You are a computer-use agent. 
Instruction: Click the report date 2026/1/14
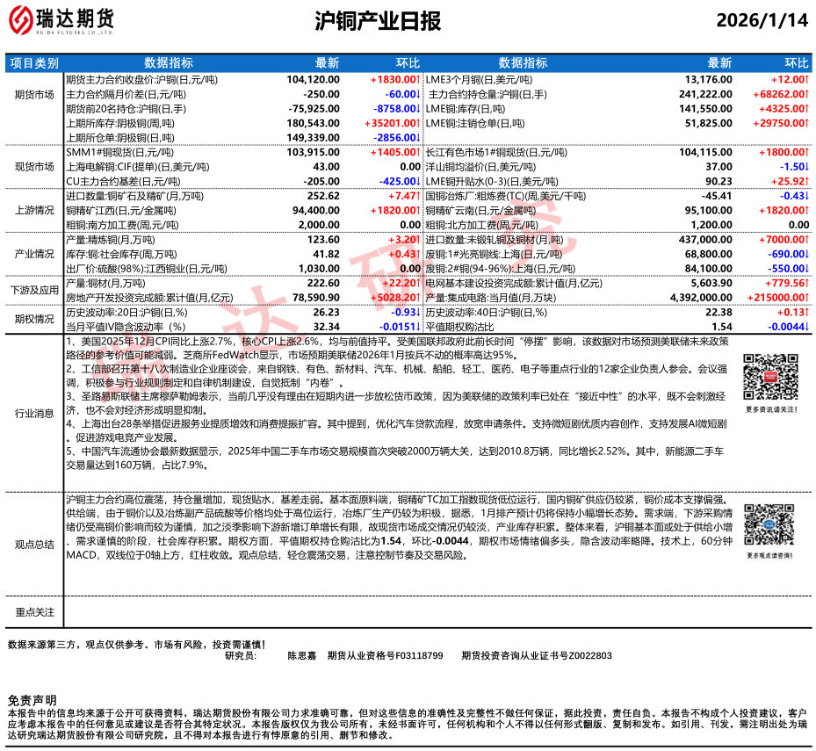coord(761,22)
